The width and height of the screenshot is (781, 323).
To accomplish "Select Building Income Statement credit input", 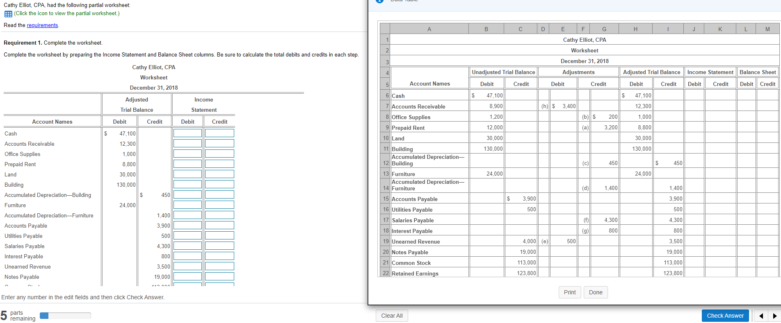I will 219,184.
